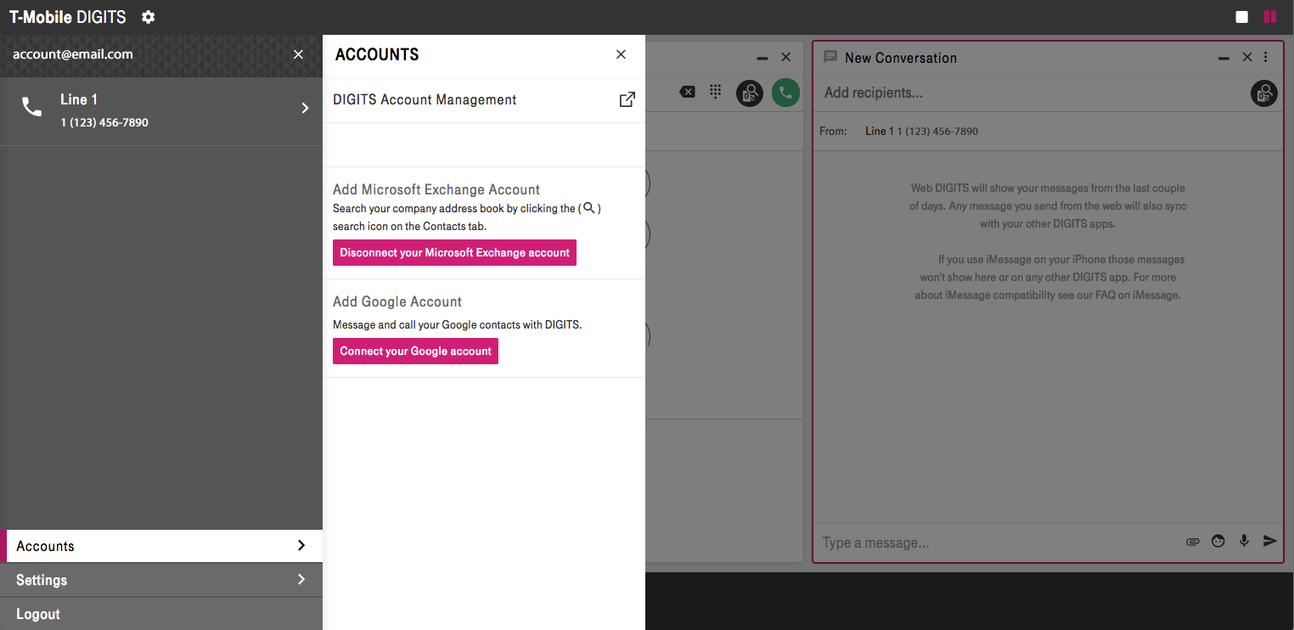Click the Add recipients field

[1027, 93]
